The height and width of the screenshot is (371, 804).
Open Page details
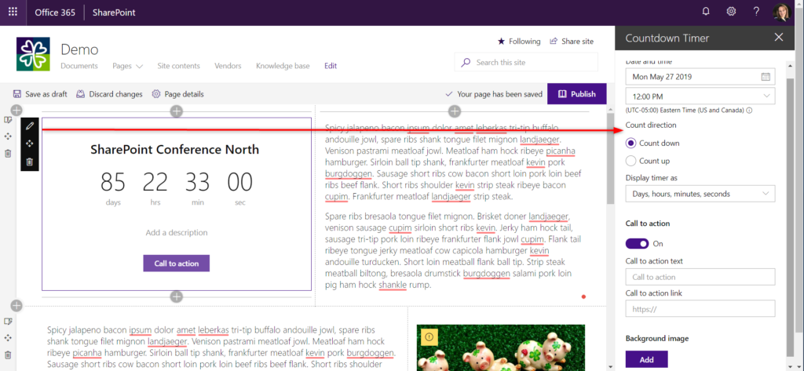pos(178,94)
